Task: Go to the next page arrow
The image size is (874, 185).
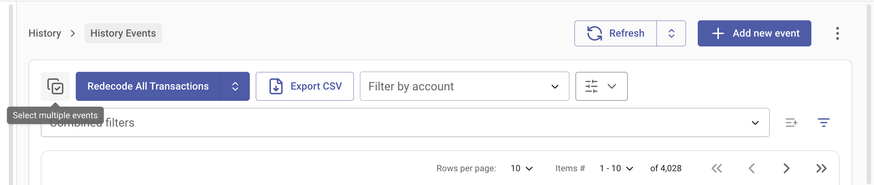Action: point(786,168)
